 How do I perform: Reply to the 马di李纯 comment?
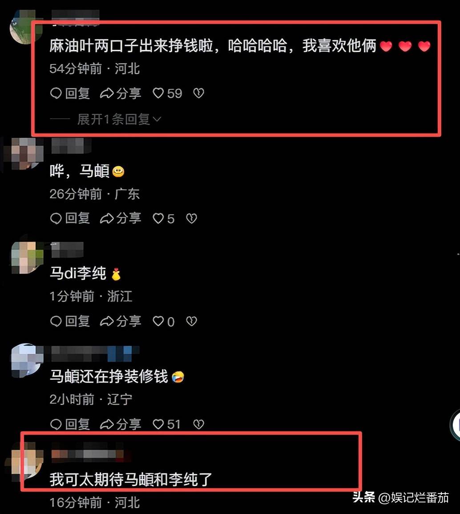(x=70, y=321)
